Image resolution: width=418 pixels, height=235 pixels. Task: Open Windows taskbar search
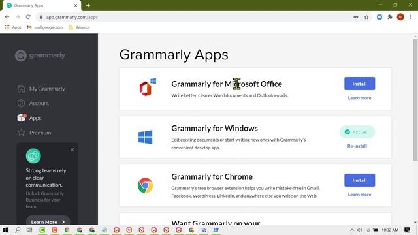[18, 230]
